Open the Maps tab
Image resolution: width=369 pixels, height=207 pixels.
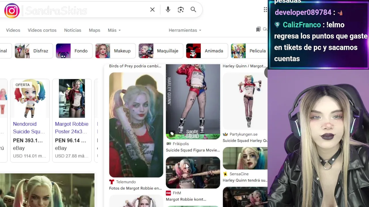point(95,30)
